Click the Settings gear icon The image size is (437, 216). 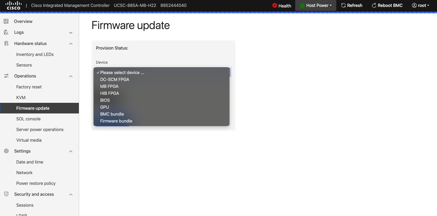tap(6, 151)
